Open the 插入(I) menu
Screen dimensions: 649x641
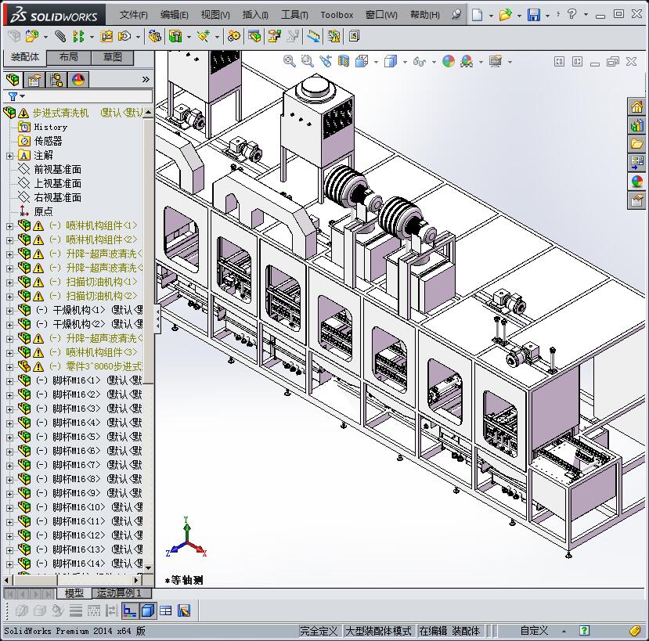pyautogui.click(x=255, y=15)
